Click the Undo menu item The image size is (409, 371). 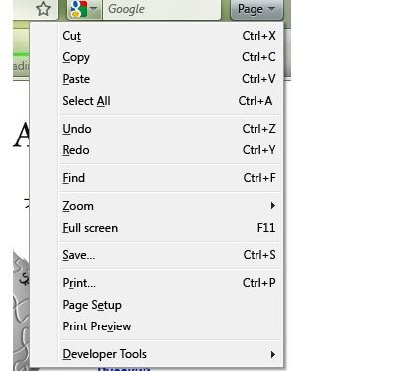(170, 129)
